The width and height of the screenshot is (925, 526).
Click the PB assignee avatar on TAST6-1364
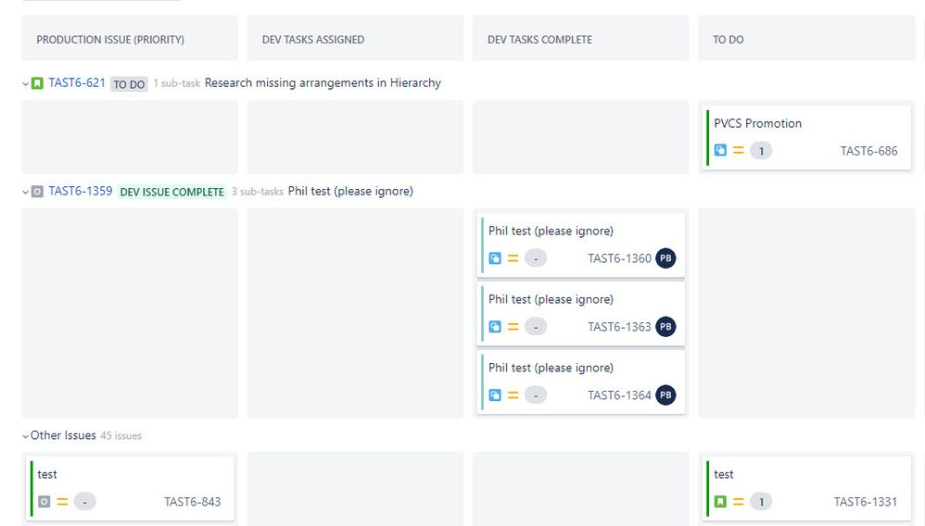pyautogui.click(x=665, y=395)
